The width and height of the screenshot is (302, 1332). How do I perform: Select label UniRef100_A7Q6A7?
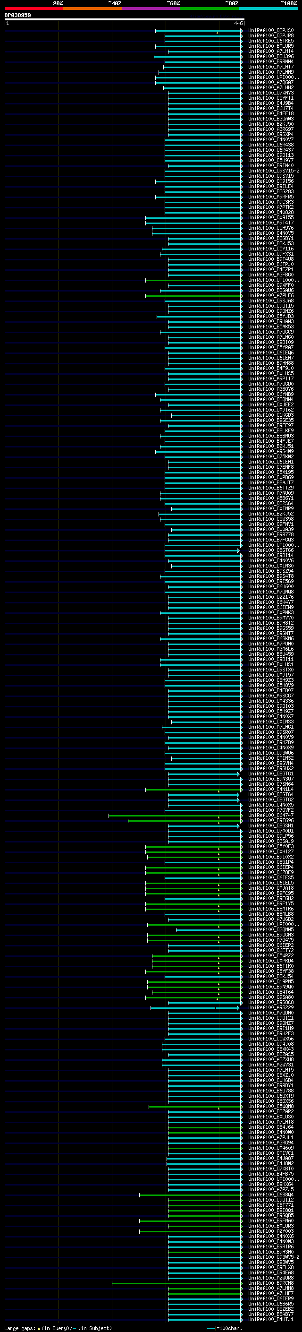click(270, 83)
